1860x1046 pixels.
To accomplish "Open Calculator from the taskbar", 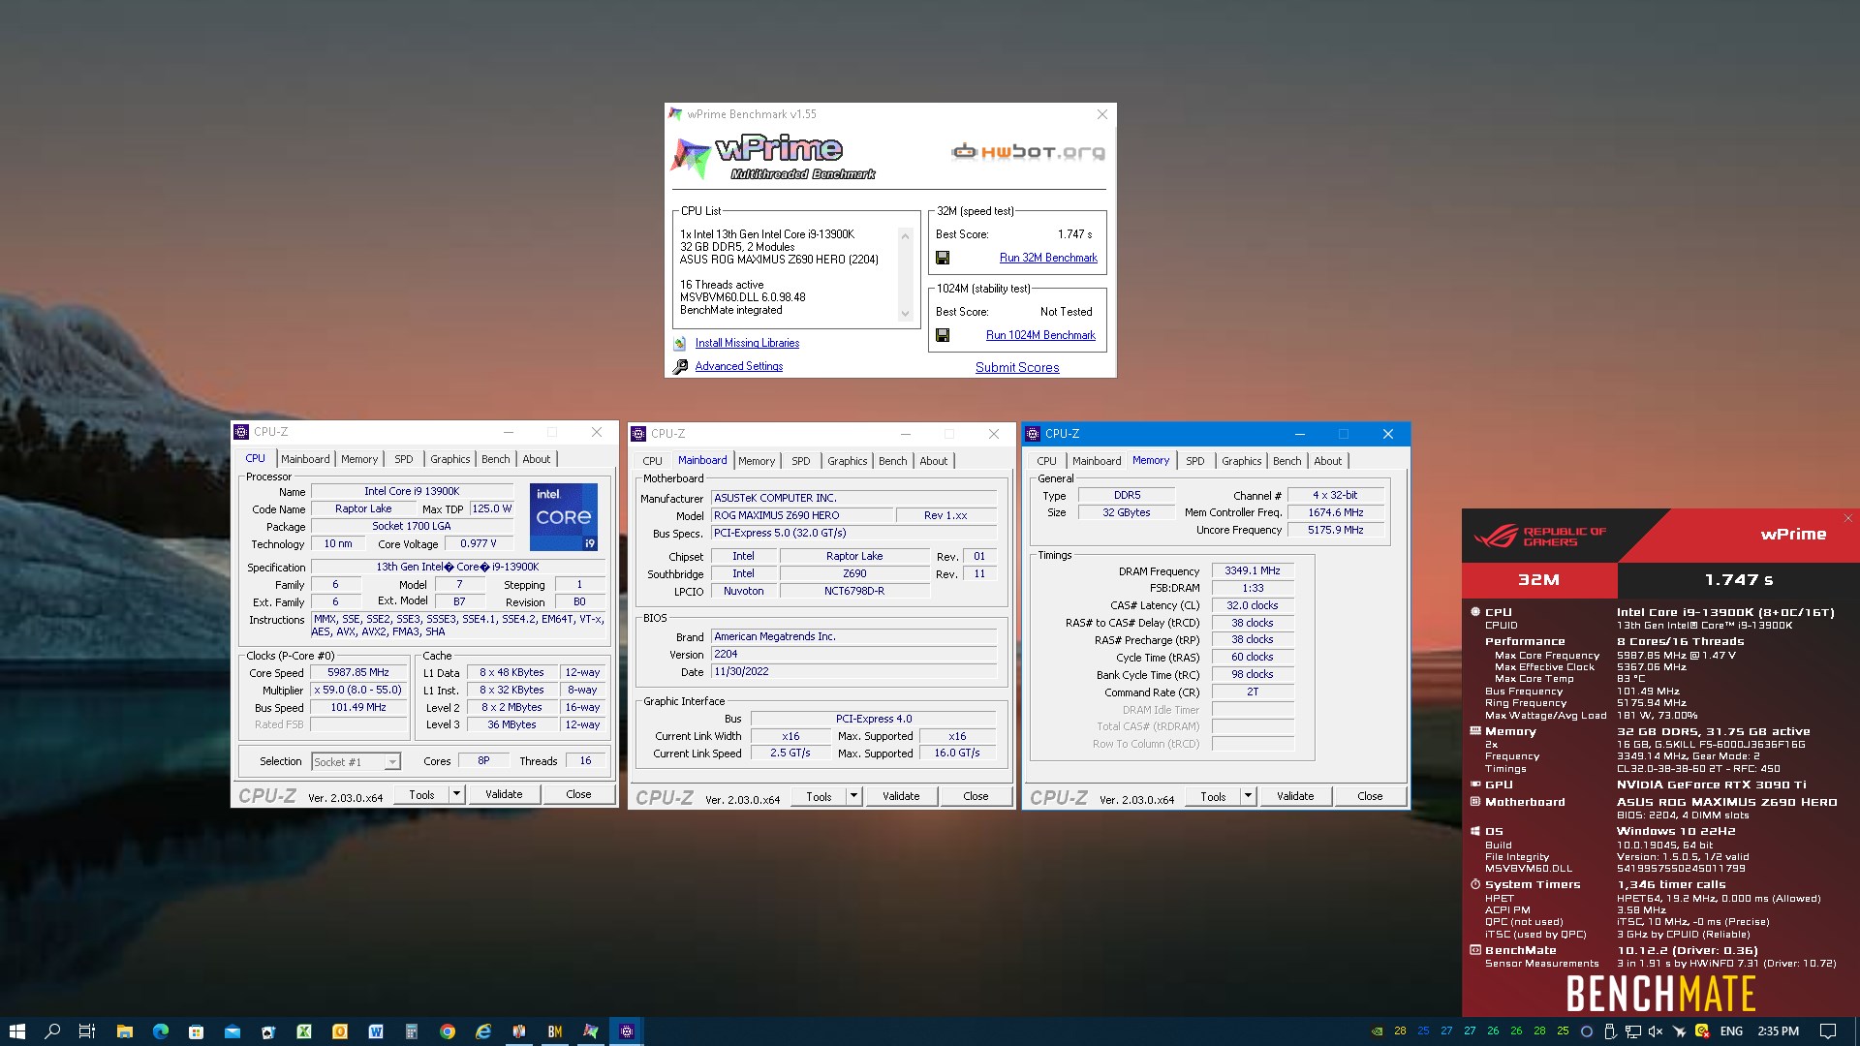I will (x=412, y=1031).
